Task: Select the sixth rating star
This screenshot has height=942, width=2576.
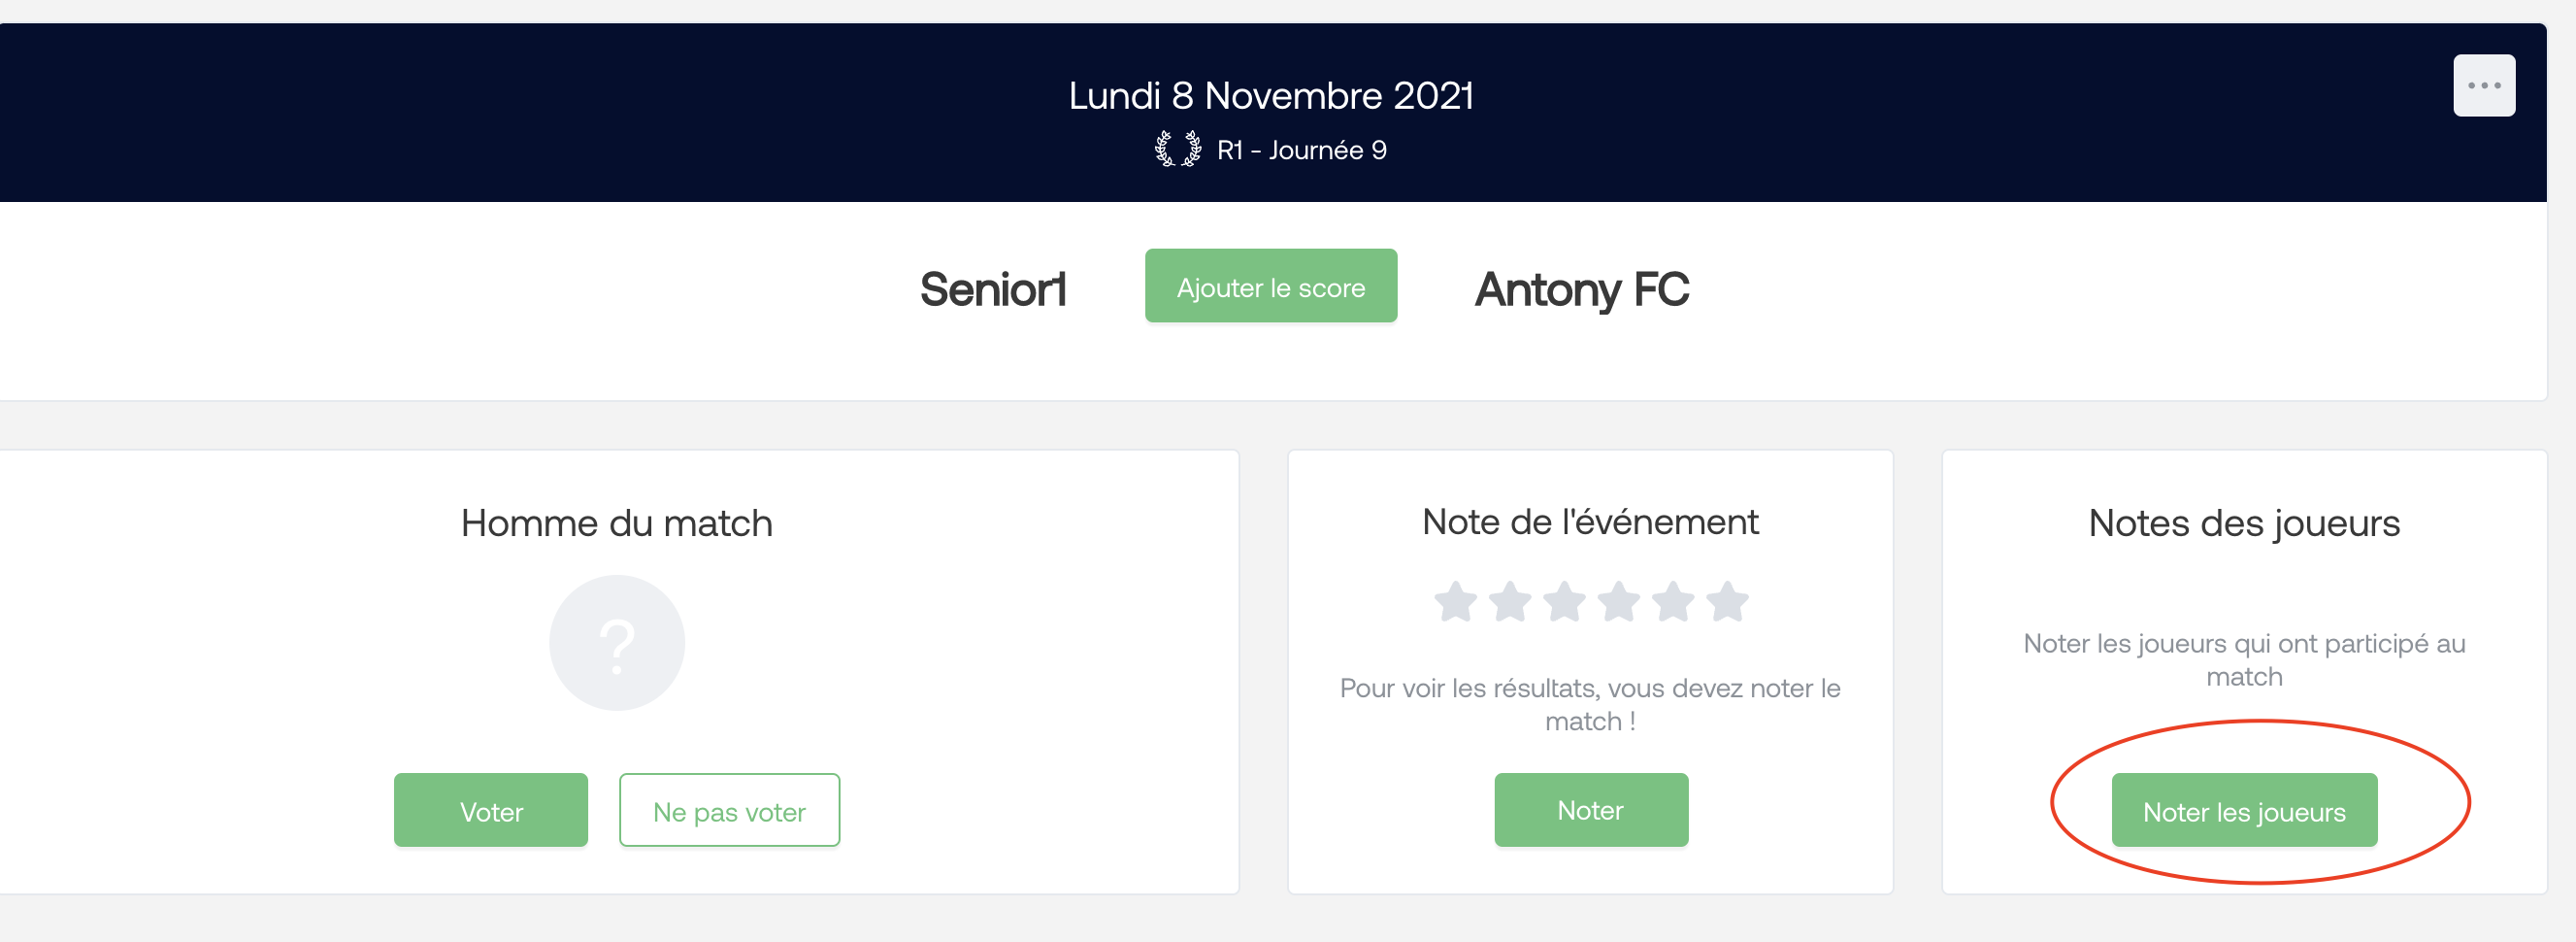Action: 1727,603
